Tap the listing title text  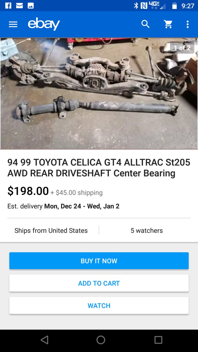point(99,168)
